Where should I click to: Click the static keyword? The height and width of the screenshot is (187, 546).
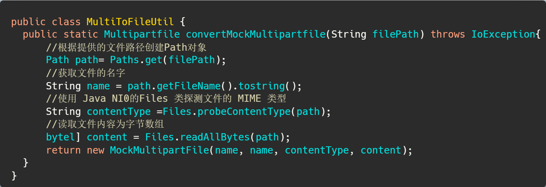(81, 34)
